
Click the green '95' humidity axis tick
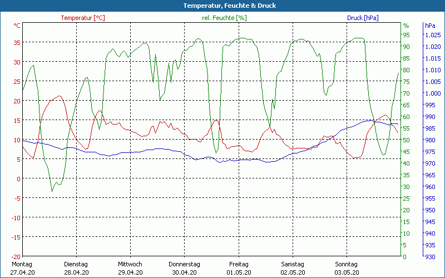click(x=406, y=34)
